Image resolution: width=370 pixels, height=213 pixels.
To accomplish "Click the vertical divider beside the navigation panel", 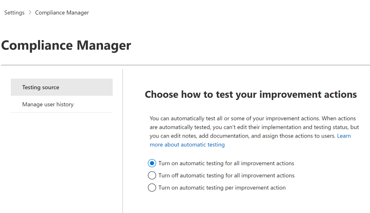I will pyautogui.click(x=123, y=141).
